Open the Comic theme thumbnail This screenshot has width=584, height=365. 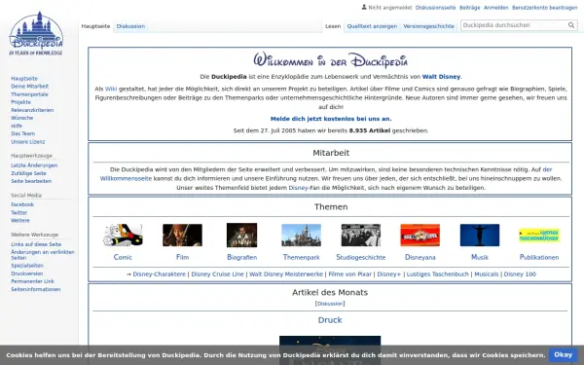(x=123, y=235)
